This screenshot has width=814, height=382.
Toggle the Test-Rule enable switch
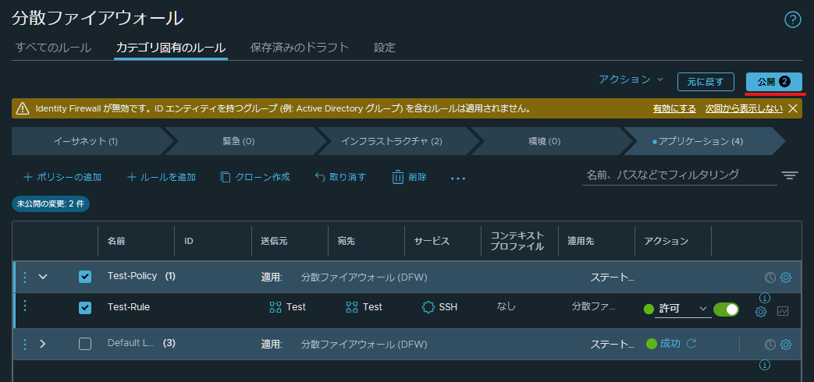(726, 309)
